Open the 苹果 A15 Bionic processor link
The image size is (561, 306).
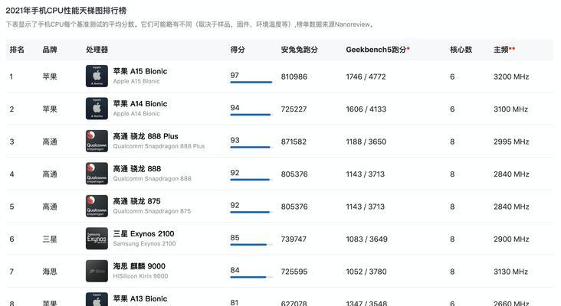coord(140,71)
